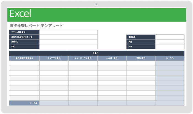Click the grand total cell in bottom-right corner
The width and height of the screenshot is (193, 114).
170,103
